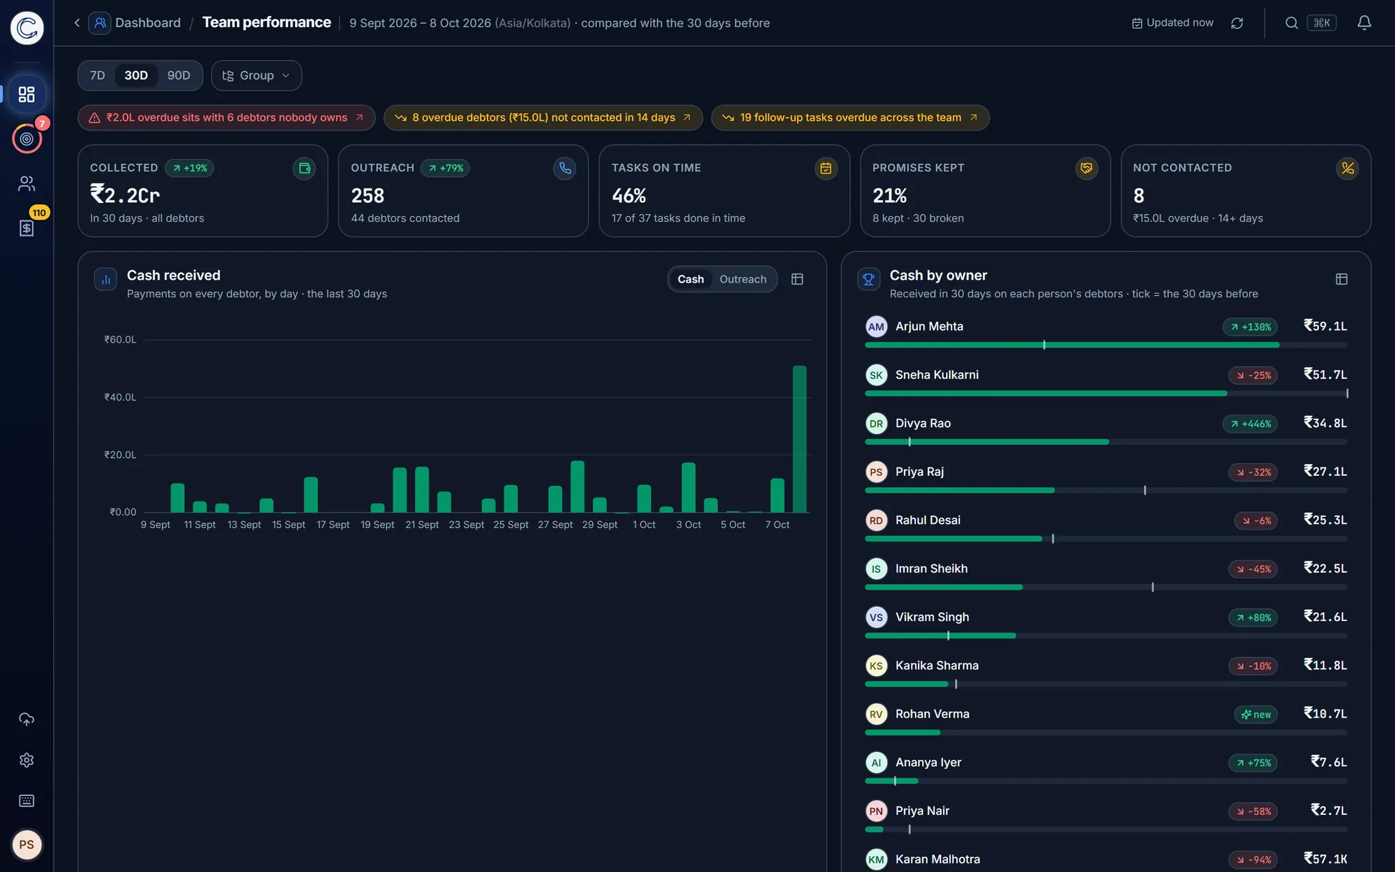
Task: Open the Group dropdown
Action: (x=257, y=75)
